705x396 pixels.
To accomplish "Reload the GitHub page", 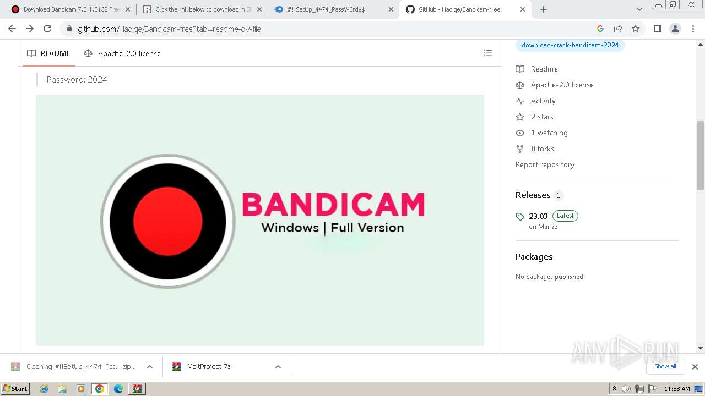I will click(47, 29).
